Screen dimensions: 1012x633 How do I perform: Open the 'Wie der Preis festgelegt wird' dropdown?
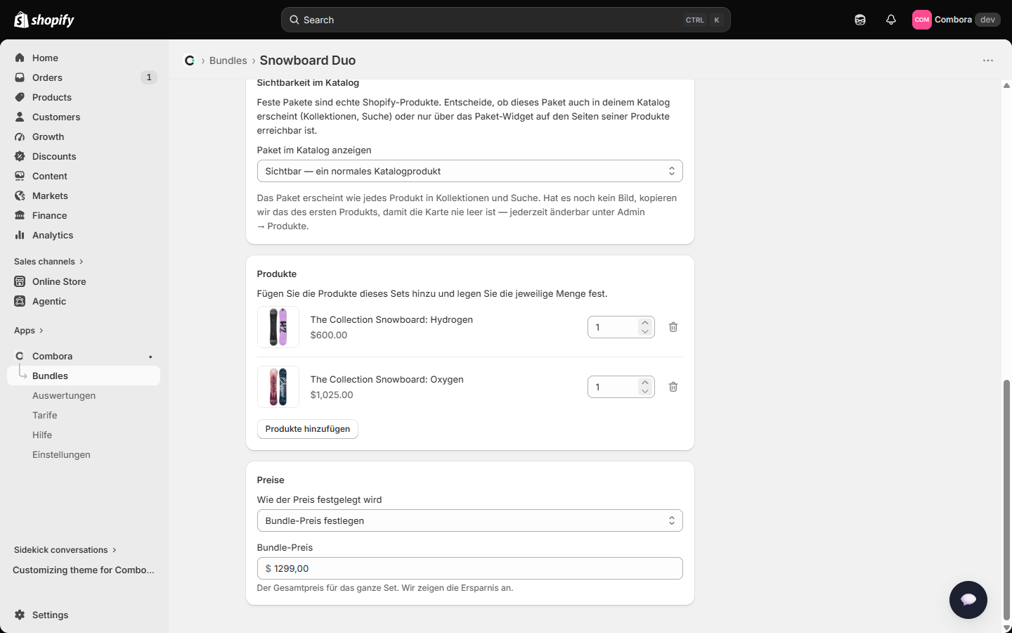[x=470, y=520]
